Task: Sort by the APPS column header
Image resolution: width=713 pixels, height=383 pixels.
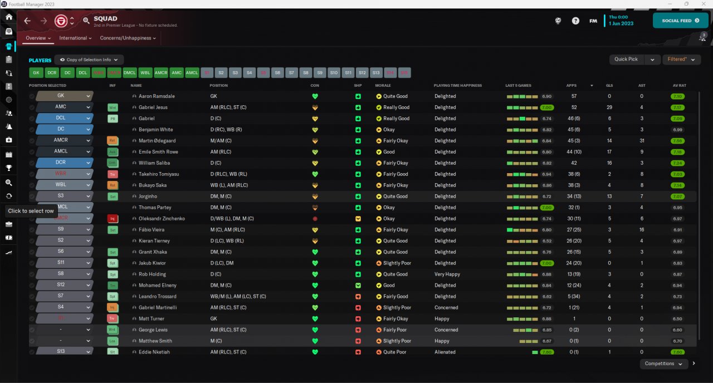Action: (x=571, y=86)
